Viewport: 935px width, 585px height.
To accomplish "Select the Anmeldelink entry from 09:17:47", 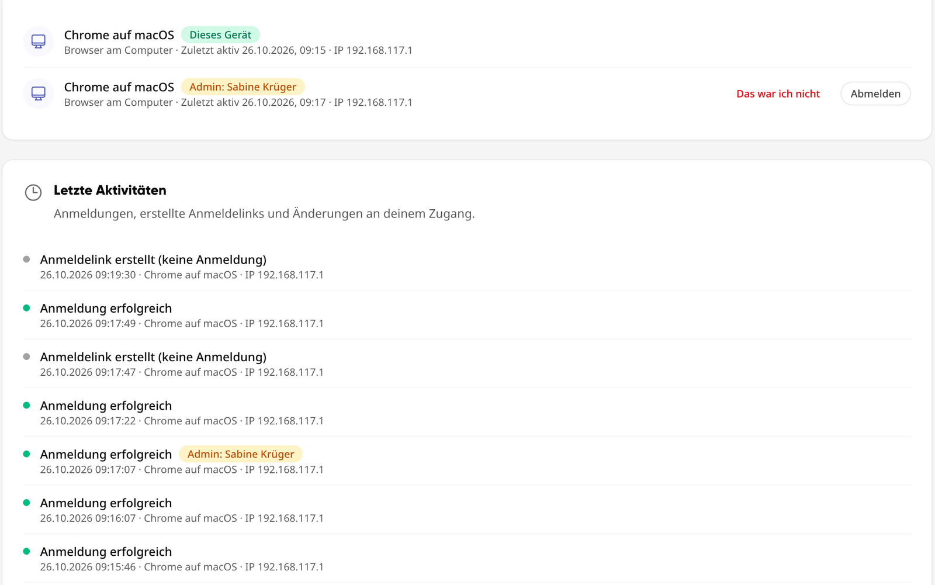I will click(467, 364).
